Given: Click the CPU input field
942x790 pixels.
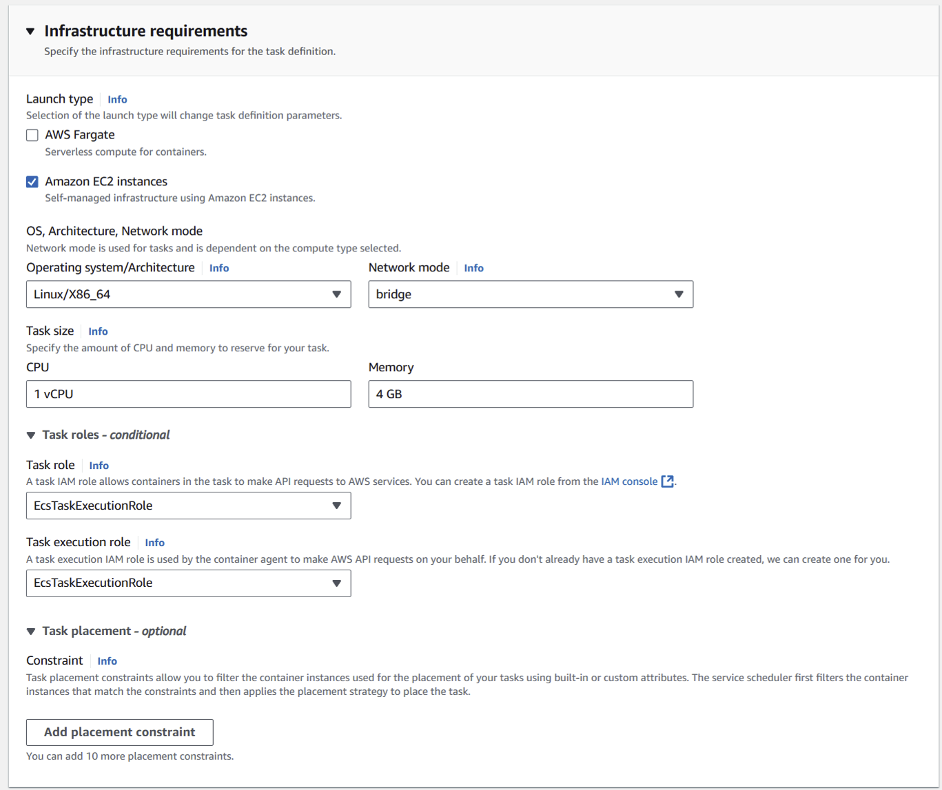Looking at the screenshot, I should [188, 394].
